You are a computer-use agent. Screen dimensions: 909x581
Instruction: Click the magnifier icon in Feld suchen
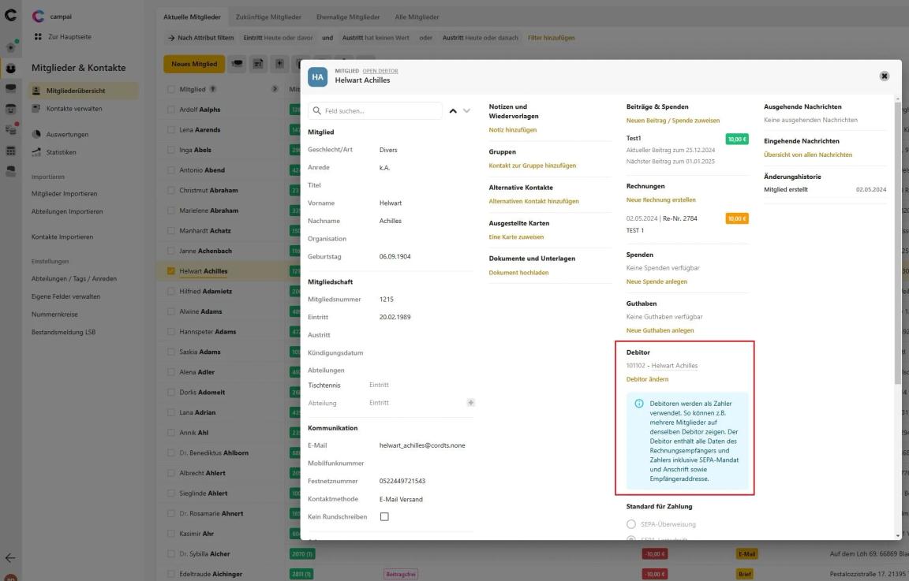(x=316, y=110)
